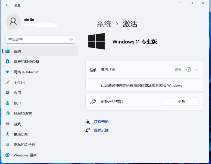Click 系统 in the breadcrumb

pos(104,24)
